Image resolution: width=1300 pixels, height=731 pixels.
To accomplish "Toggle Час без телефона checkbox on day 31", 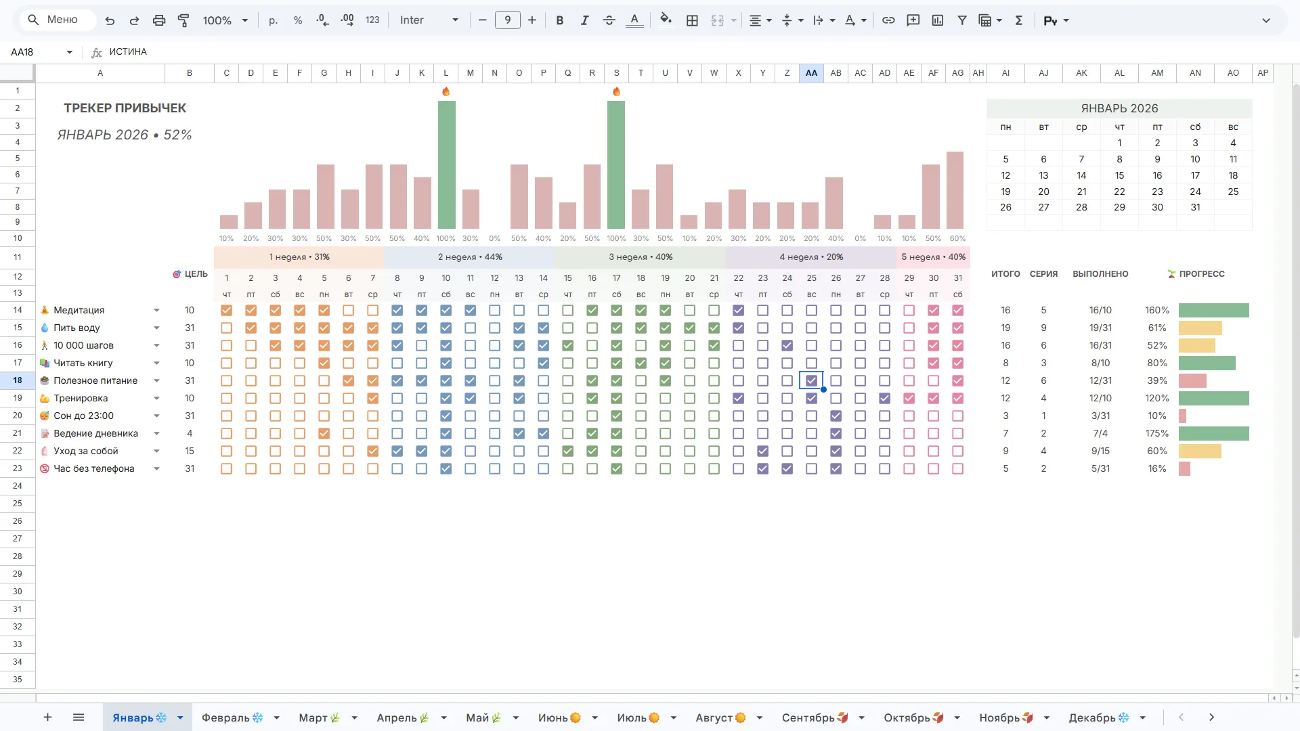I will [958, 468].
